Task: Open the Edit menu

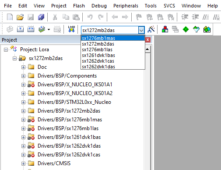Action: 23,6
